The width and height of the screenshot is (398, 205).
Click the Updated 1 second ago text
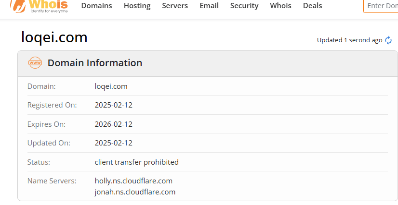[x=349, y=40]
